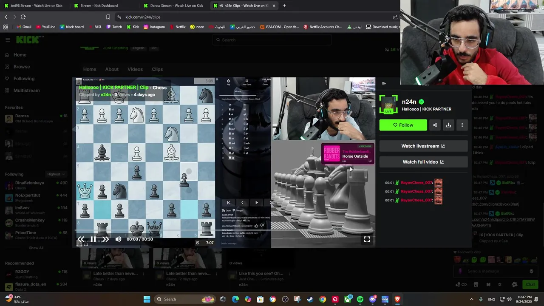The image size is (544, 306).
Task: Open Gmail bookmark
Action: (24, 27)
